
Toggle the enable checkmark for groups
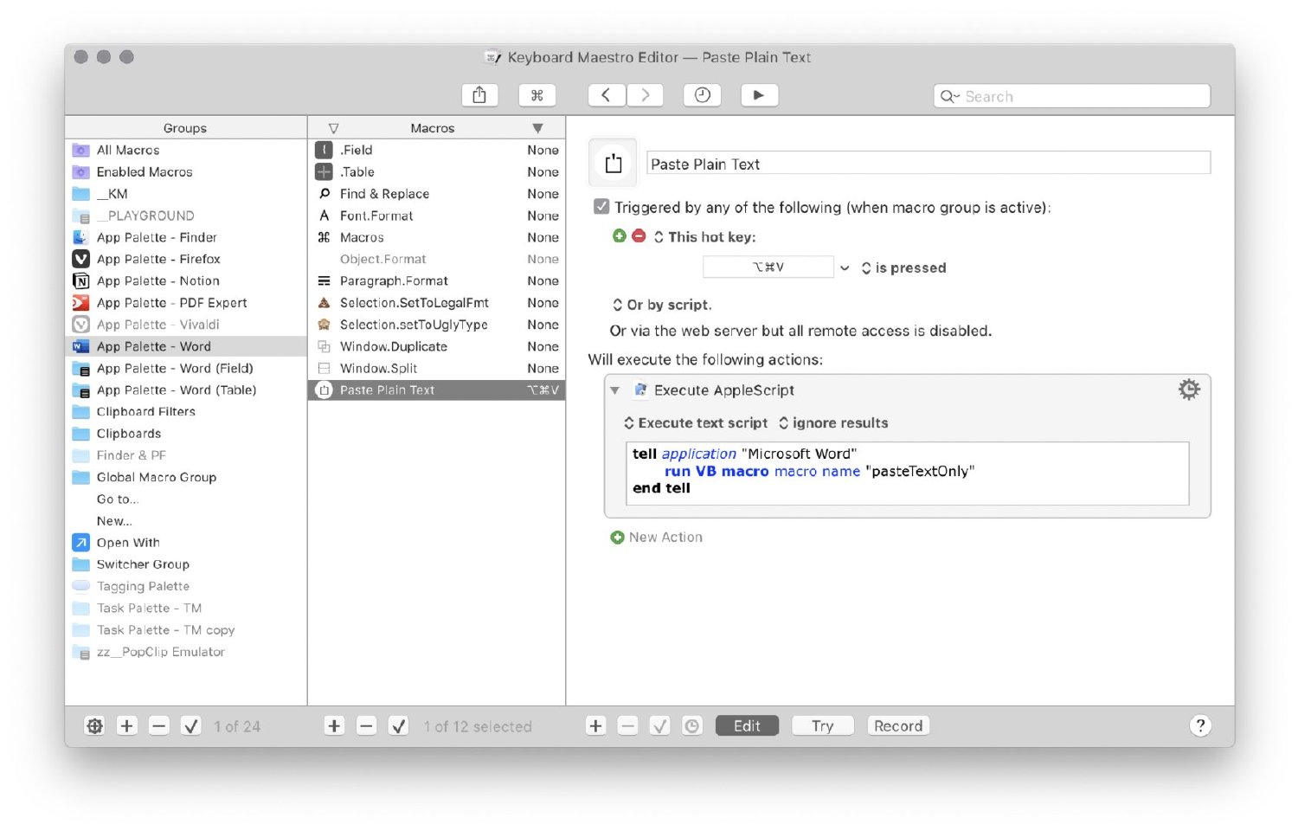191,726
